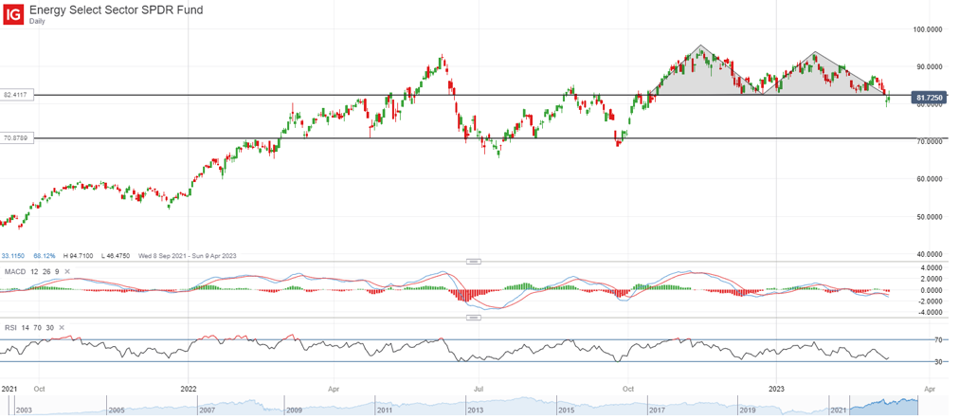Open MACD settings via the MACD label
The width and height of the screenshot is (959, 420).
[14, 271]
